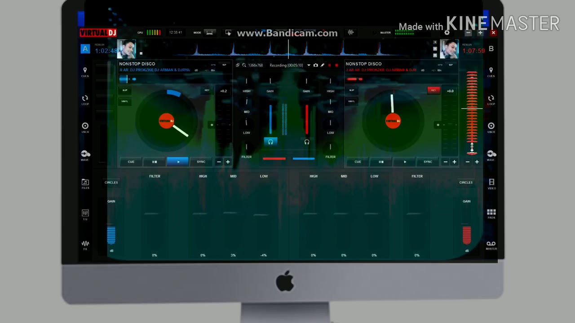Increase left deck pitch with plus

(x=228, y=162)
